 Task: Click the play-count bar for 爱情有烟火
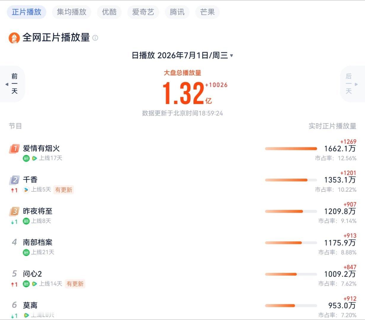click(291, 149)
